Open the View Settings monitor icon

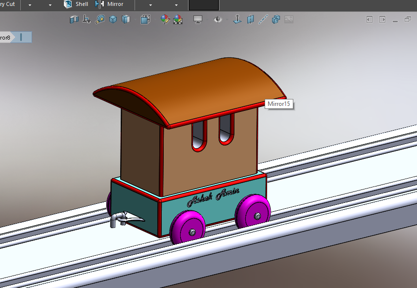click(x=198, y=19)
